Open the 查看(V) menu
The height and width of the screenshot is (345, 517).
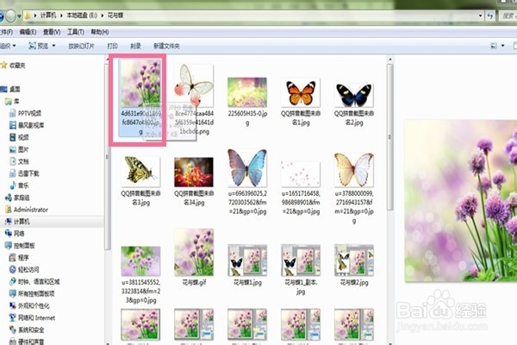click(x=52, y=32)
